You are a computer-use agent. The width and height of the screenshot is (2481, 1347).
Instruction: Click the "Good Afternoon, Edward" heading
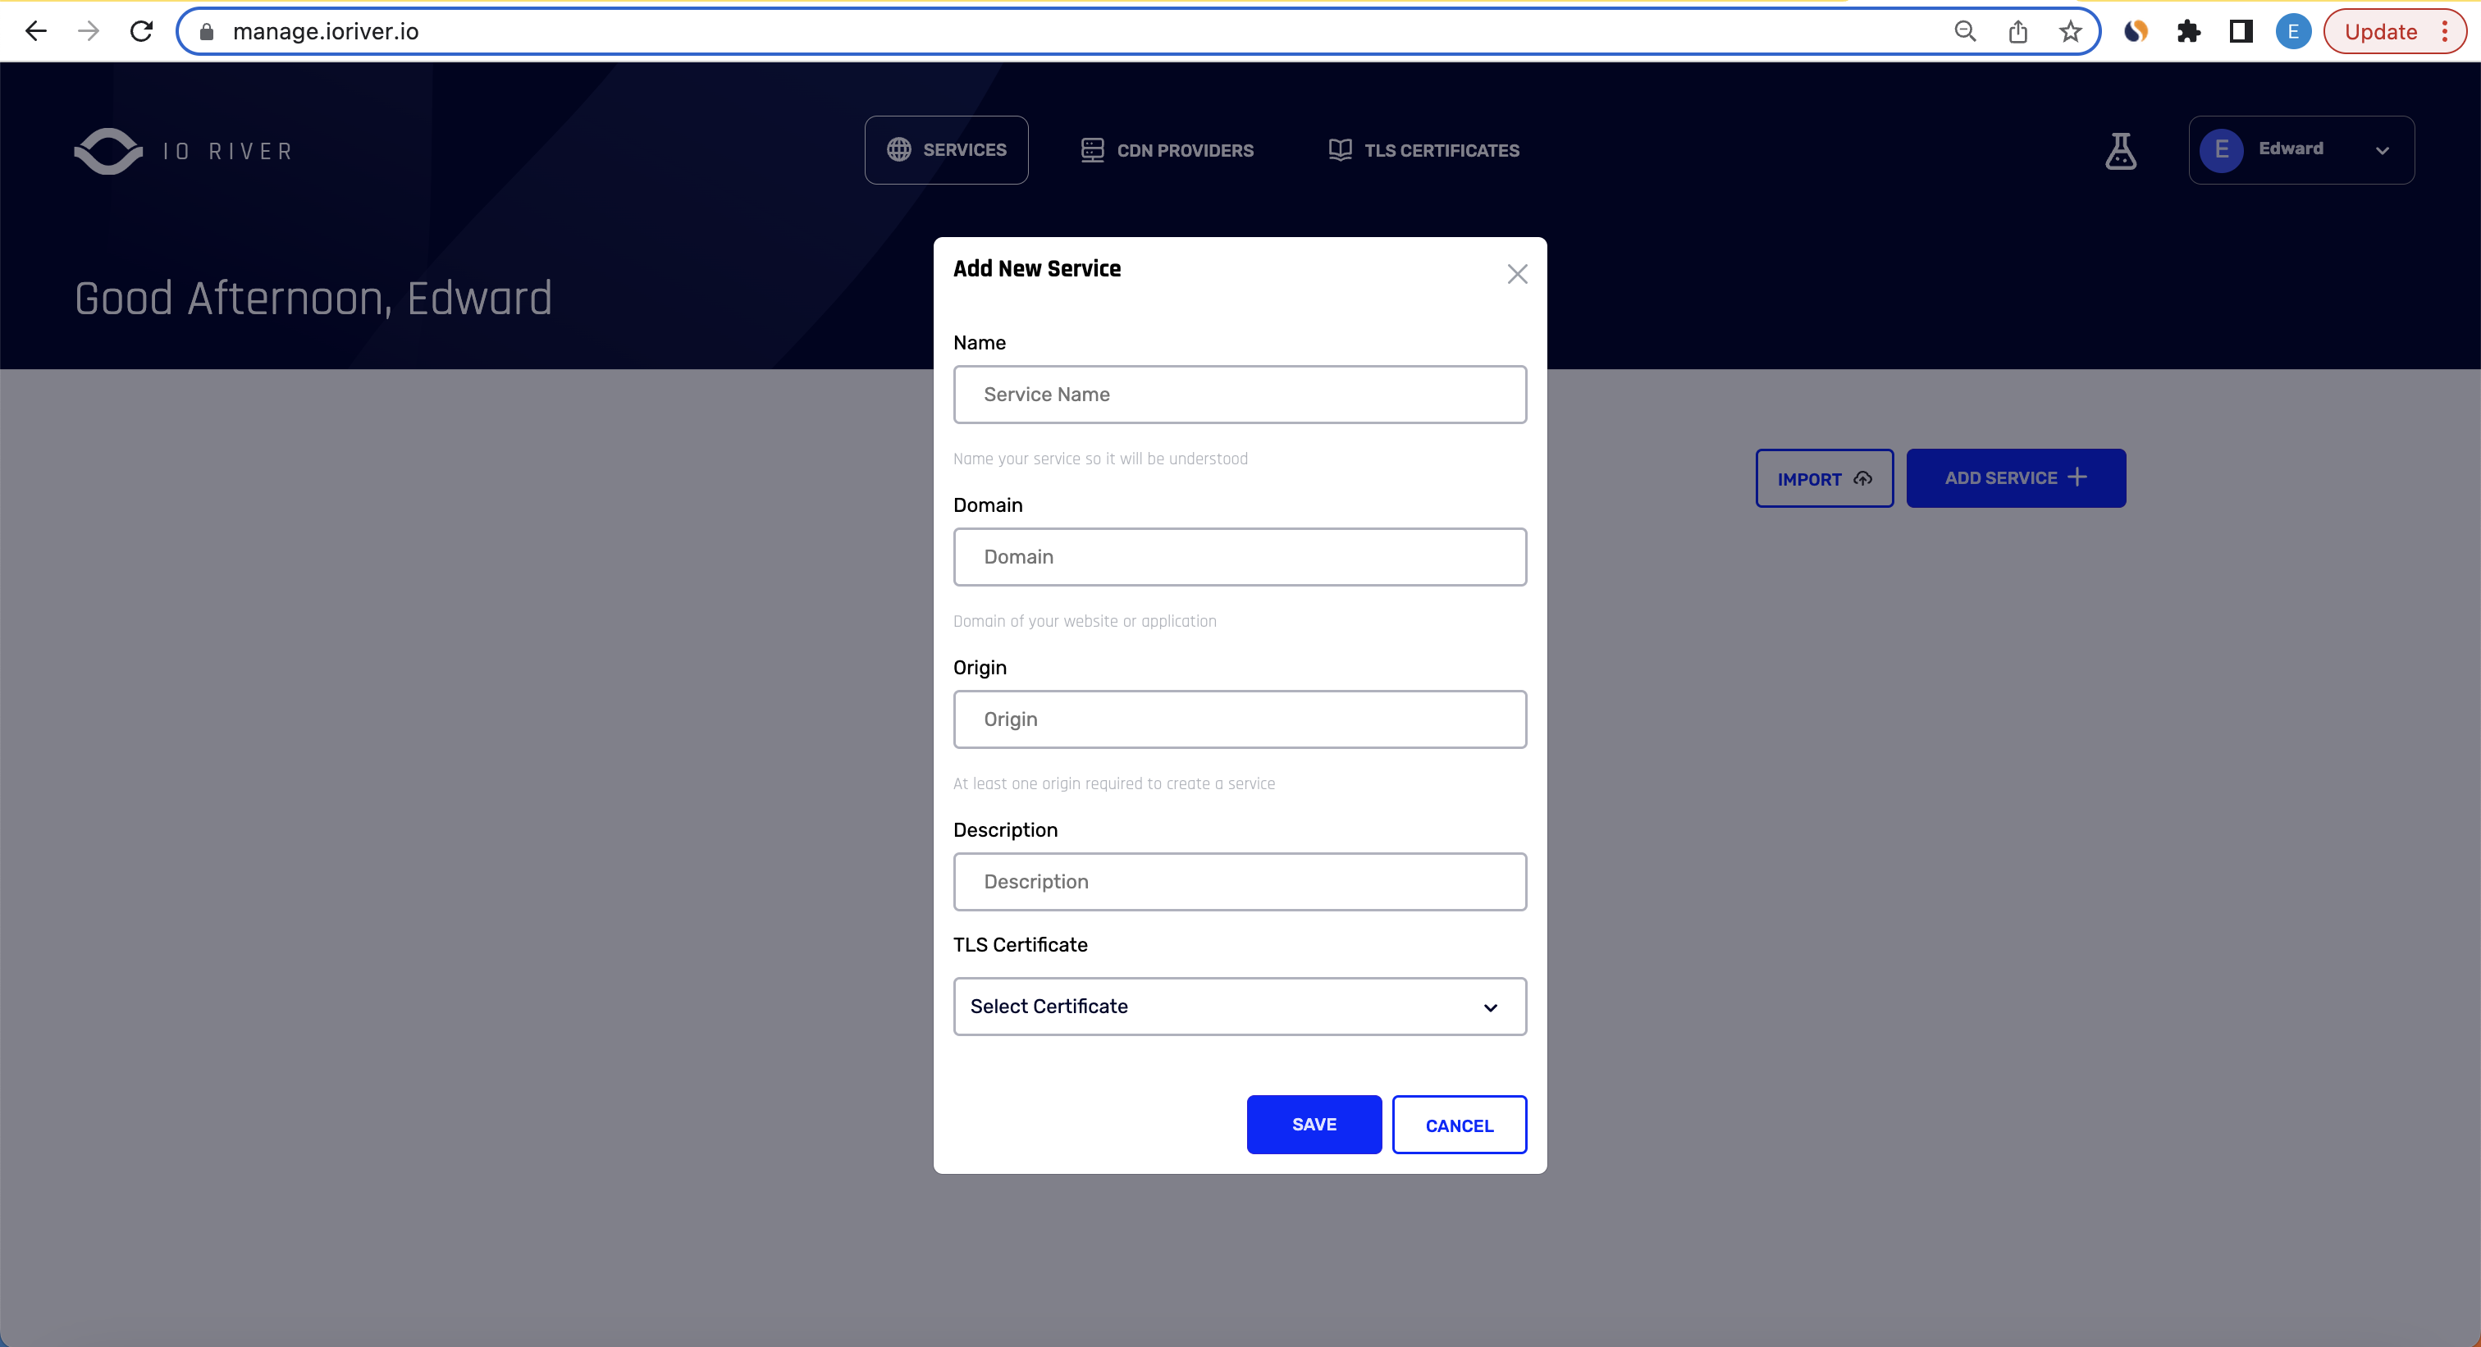pos(313,299)
